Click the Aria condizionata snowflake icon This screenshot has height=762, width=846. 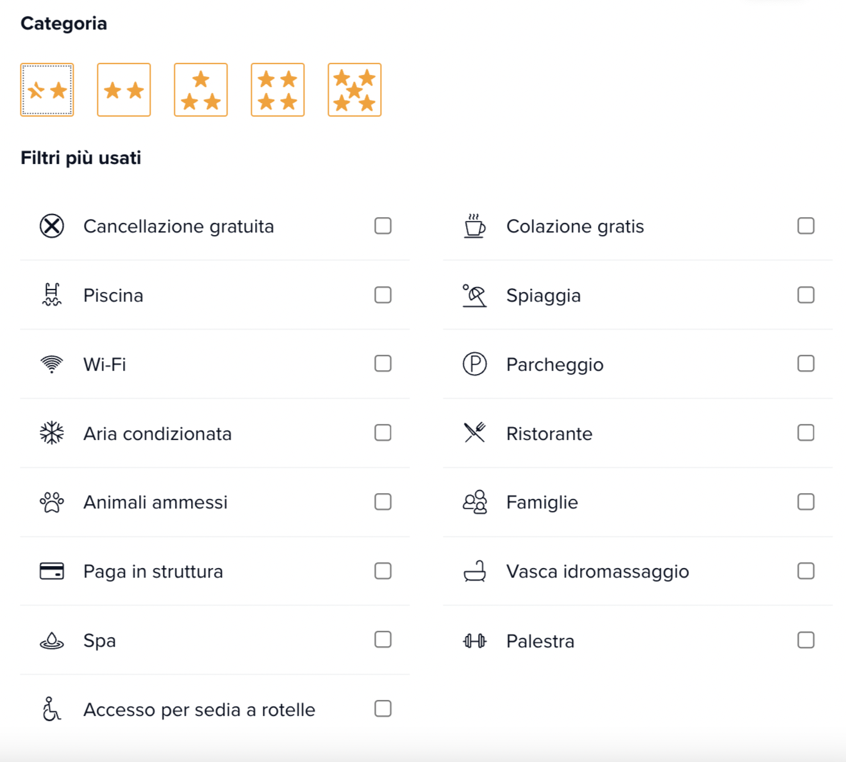[x=52, y=434]
